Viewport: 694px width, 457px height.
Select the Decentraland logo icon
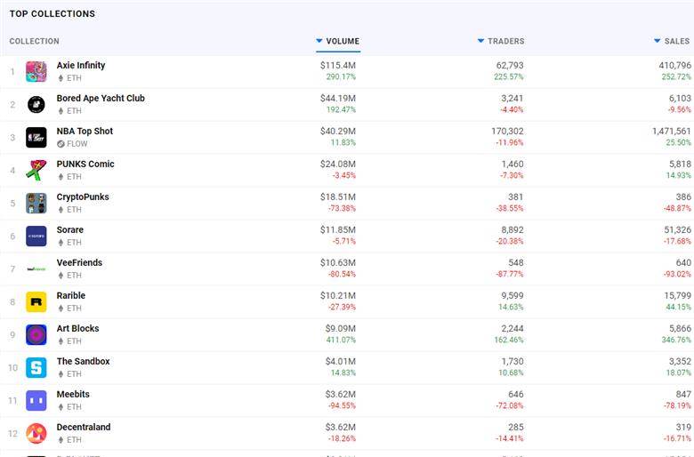[x=36, y=434]
